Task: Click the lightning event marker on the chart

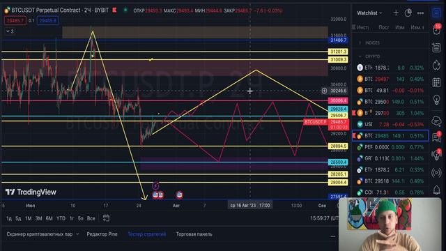Action: [155, 186]
